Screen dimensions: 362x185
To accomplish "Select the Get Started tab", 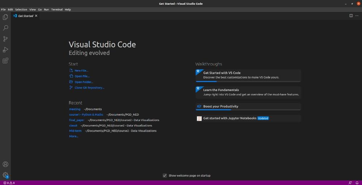I will click(x=25, y=16).
